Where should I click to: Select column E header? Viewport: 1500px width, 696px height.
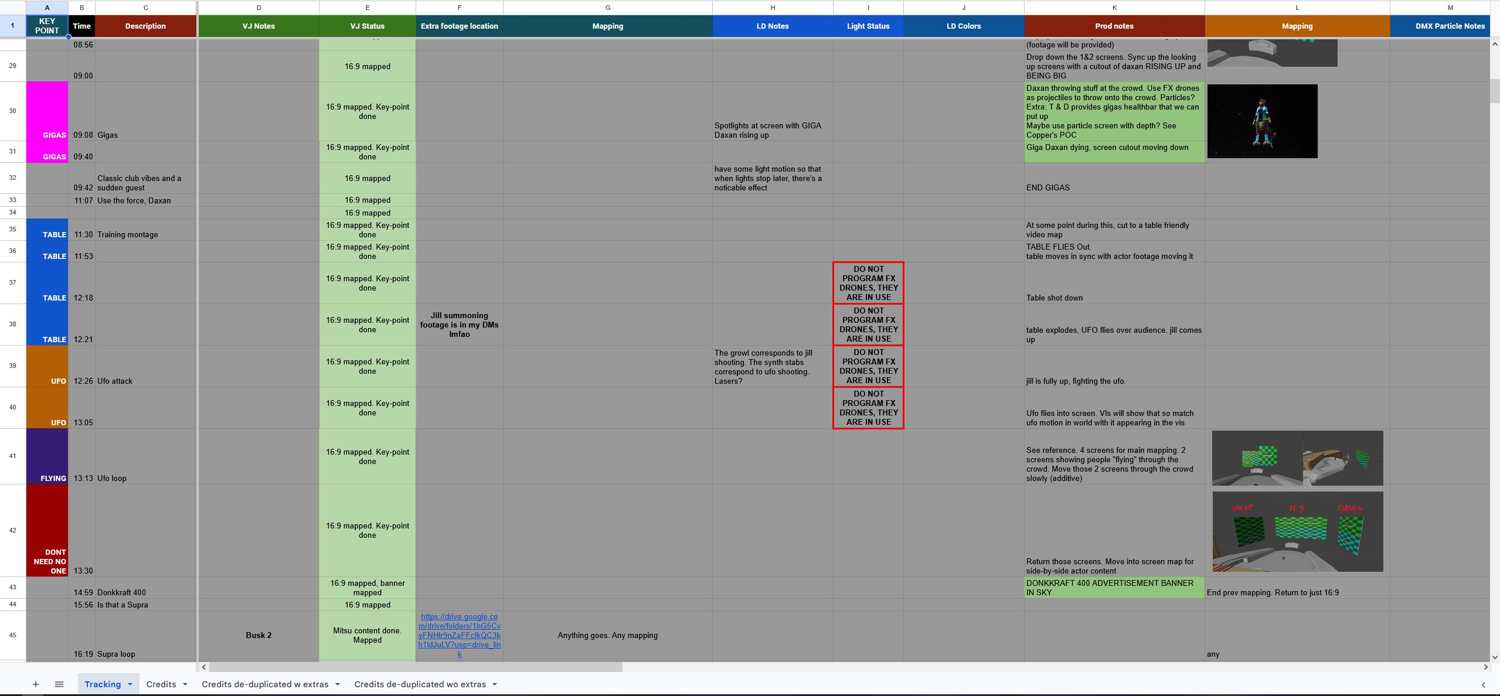point(368,8)
